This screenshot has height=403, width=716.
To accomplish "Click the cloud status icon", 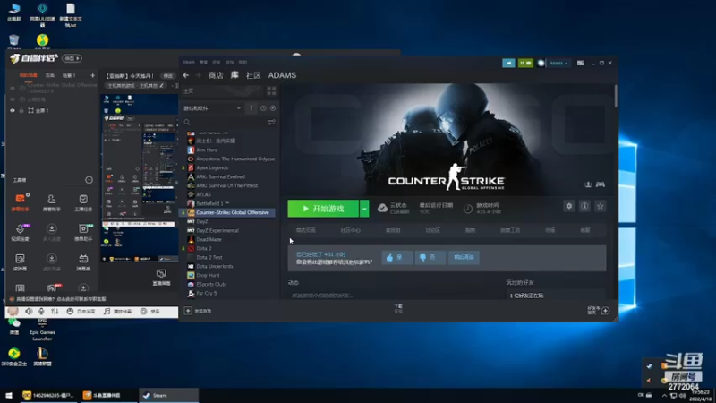I will point(383,209).
